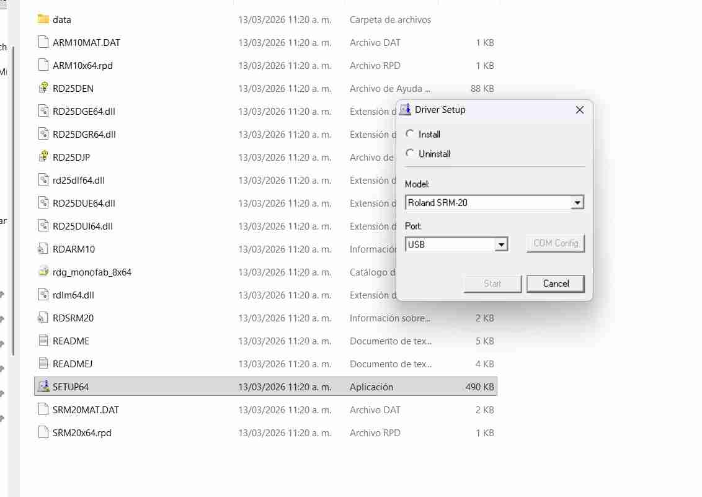Click the COM Config button
This screenshot has width=702, height=497.
(x=556, y=243)
